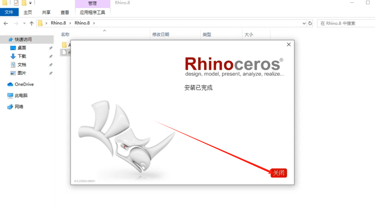This screenshot has height=208, width=375.
Task: Click the 此电脑 computer icon
Action: tap(10, 95)
